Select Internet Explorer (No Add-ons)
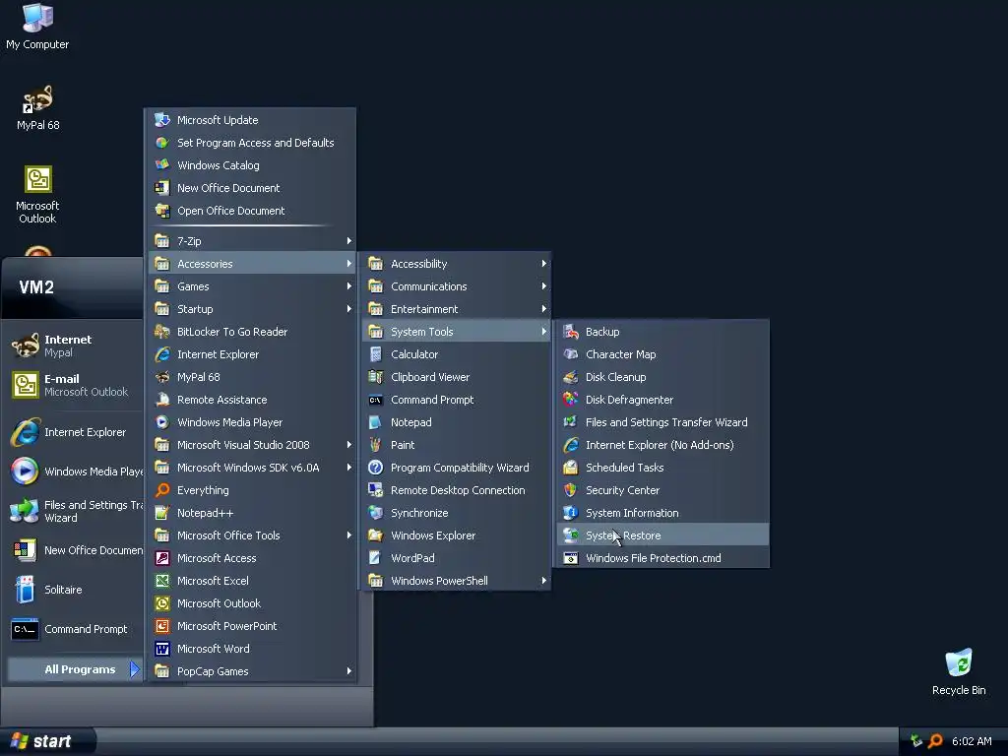This screenshot has height=756, width=1008. coord(662,445)
